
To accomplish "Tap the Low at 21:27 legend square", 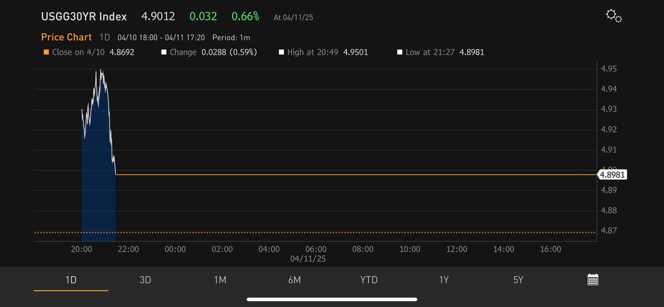I will 400,53.
